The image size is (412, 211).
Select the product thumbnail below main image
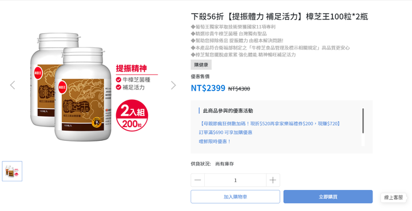[12, 171]
